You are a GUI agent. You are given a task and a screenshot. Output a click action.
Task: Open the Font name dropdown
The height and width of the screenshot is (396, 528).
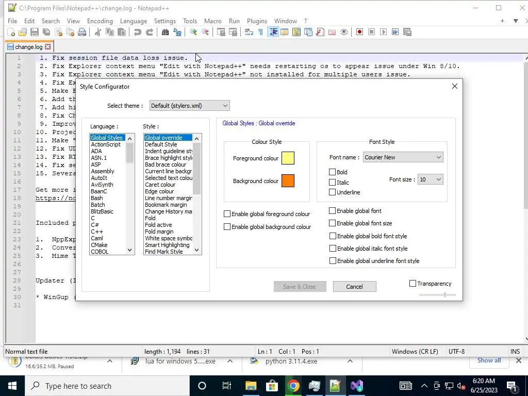point(403,157)
